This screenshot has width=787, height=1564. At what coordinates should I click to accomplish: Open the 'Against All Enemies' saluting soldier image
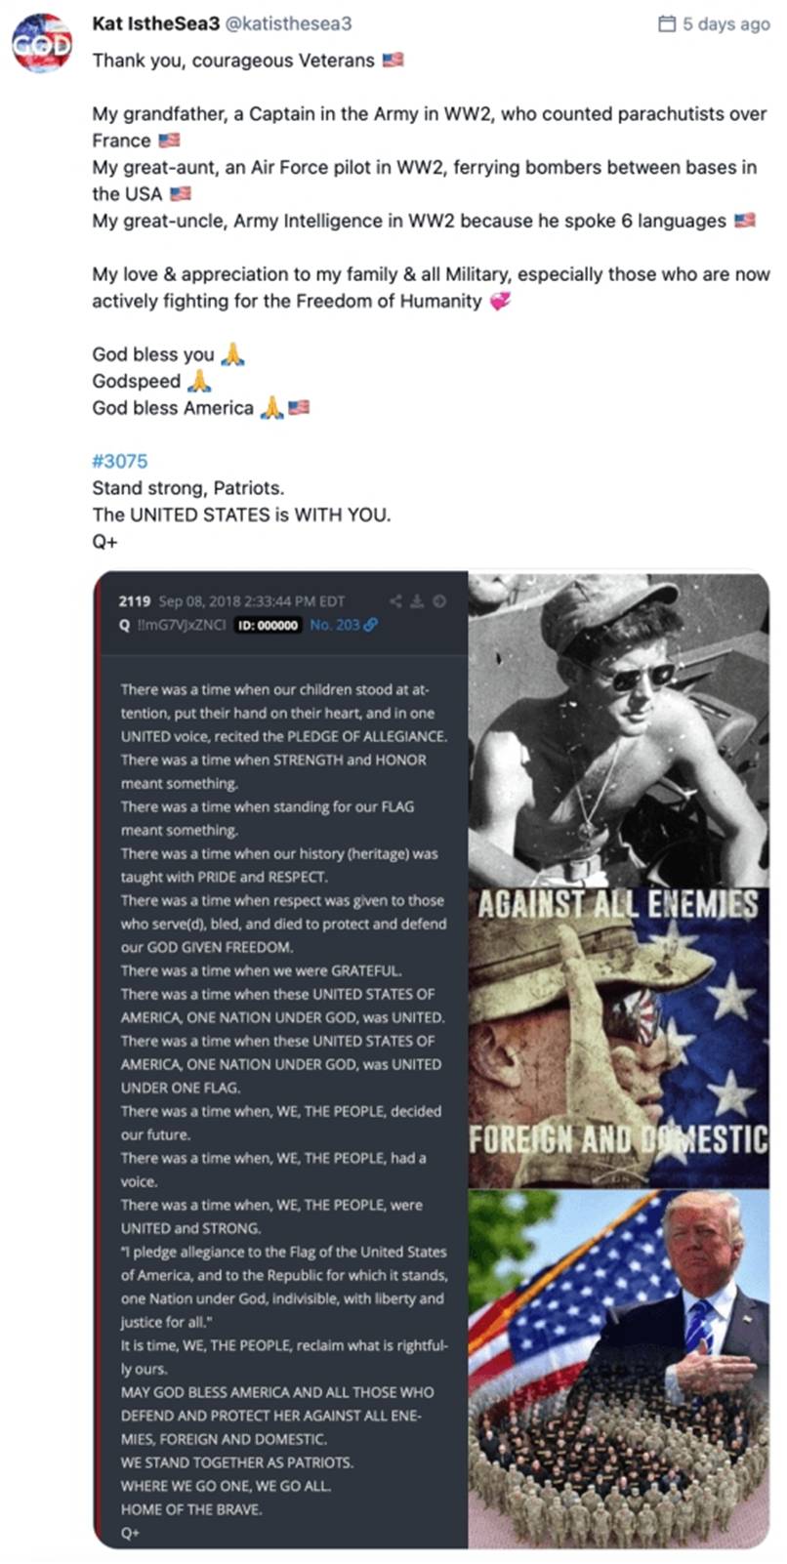click(x=618, y=1036)
